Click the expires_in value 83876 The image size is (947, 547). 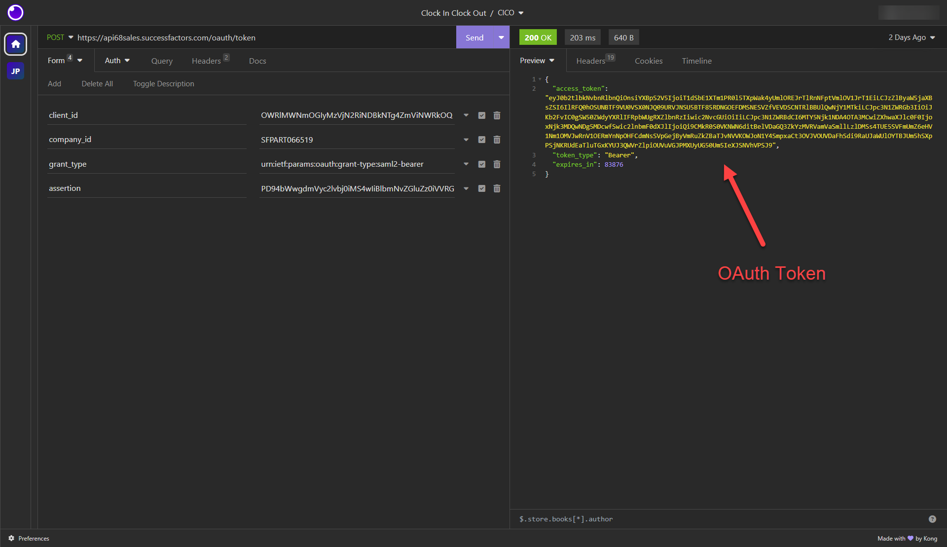pos(614,165)
